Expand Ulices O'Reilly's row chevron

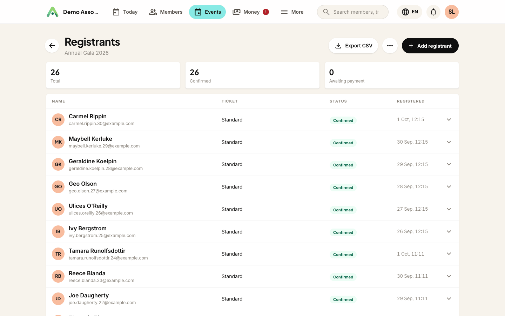pos(449,209)
